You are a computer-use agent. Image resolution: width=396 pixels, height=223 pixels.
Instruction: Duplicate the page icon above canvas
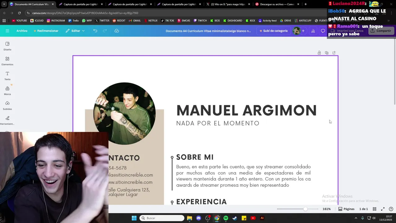(327, 53)
